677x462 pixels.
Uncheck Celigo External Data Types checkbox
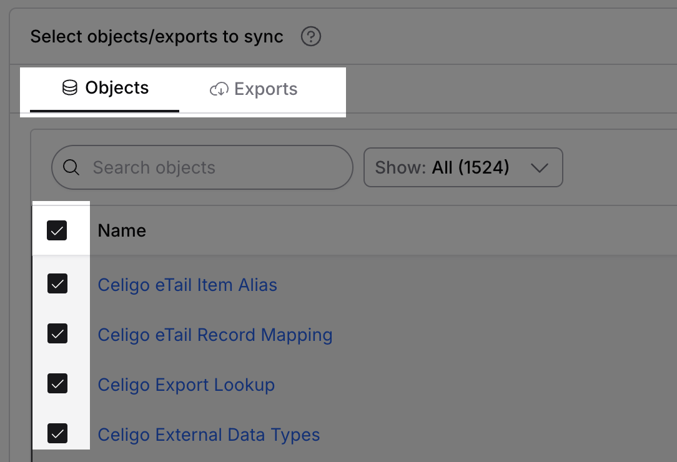pyautogui.click(x=57, y=433)
